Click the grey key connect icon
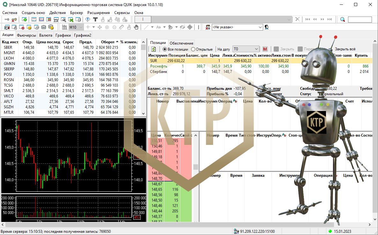The height and width of the screenshot is (235, 378). click(7, 19)
